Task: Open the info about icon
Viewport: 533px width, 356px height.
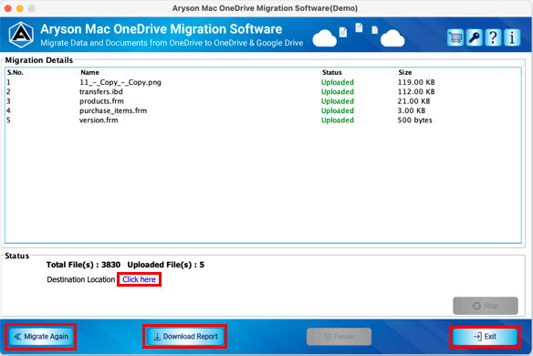Action: pyautogui.click(x=512, y=37)
